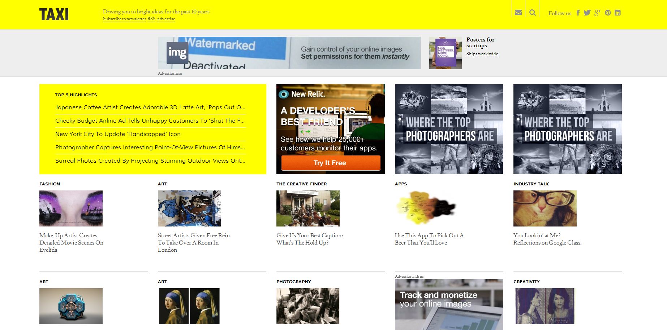Click the TAXI logo in the header
Viewport: 667px width, 330px height.
54,14
